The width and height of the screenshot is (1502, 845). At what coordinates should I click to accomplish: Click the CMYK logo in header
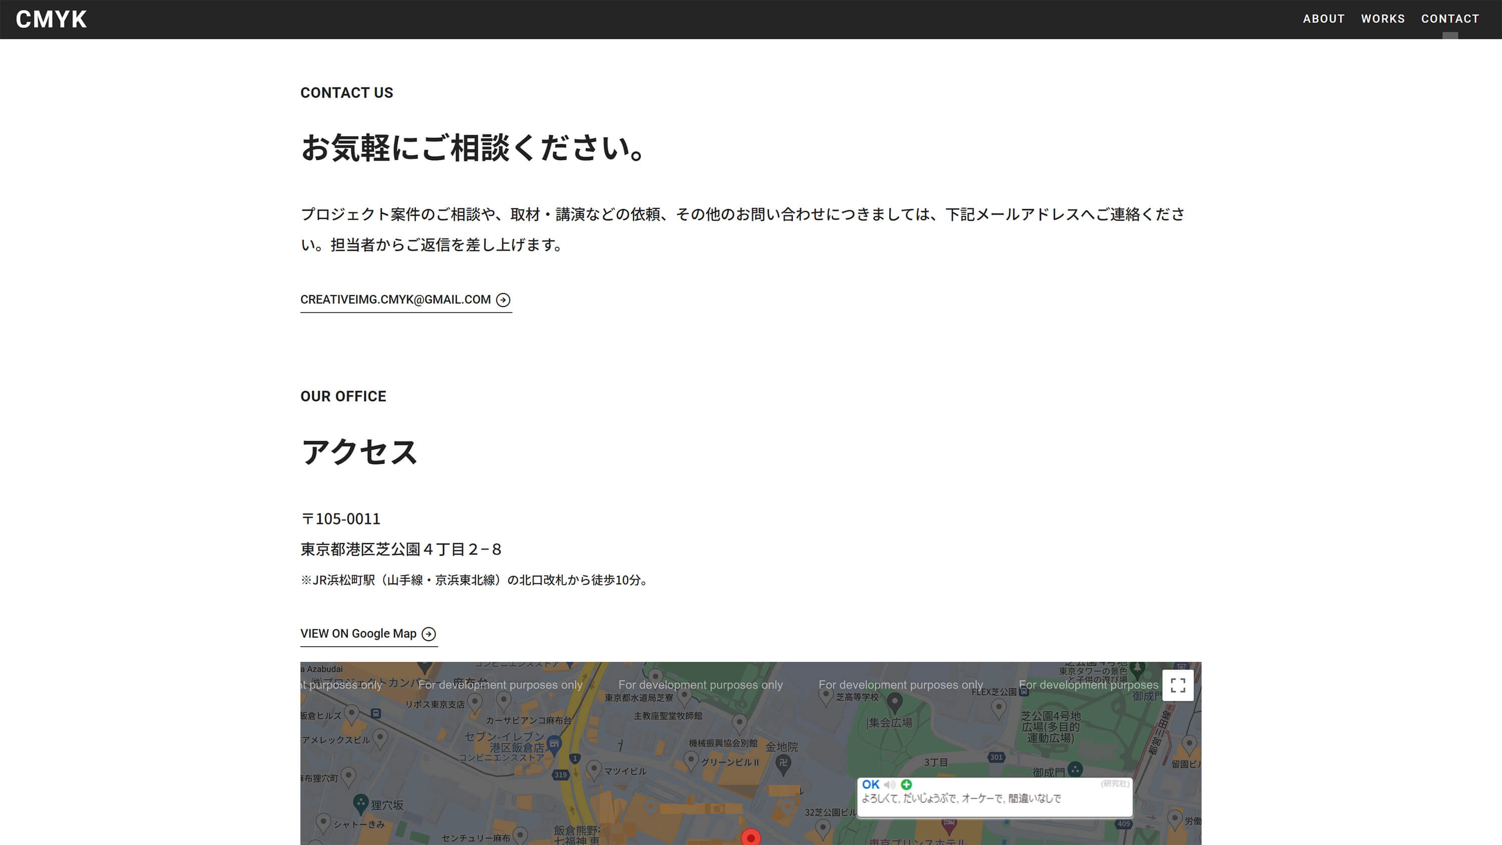point(51,19)
